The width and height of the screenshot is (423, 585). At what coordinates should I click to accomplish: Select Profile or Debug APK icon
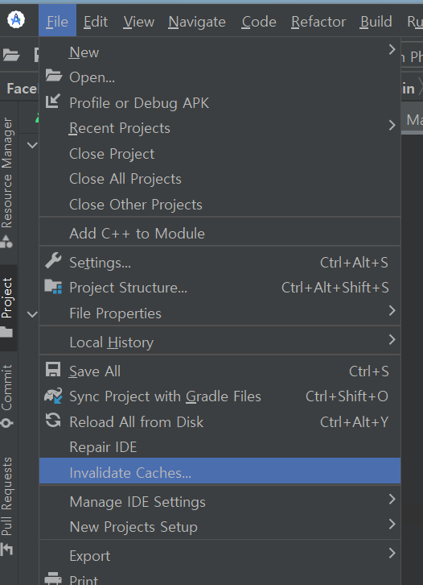(x=53, y=101)
